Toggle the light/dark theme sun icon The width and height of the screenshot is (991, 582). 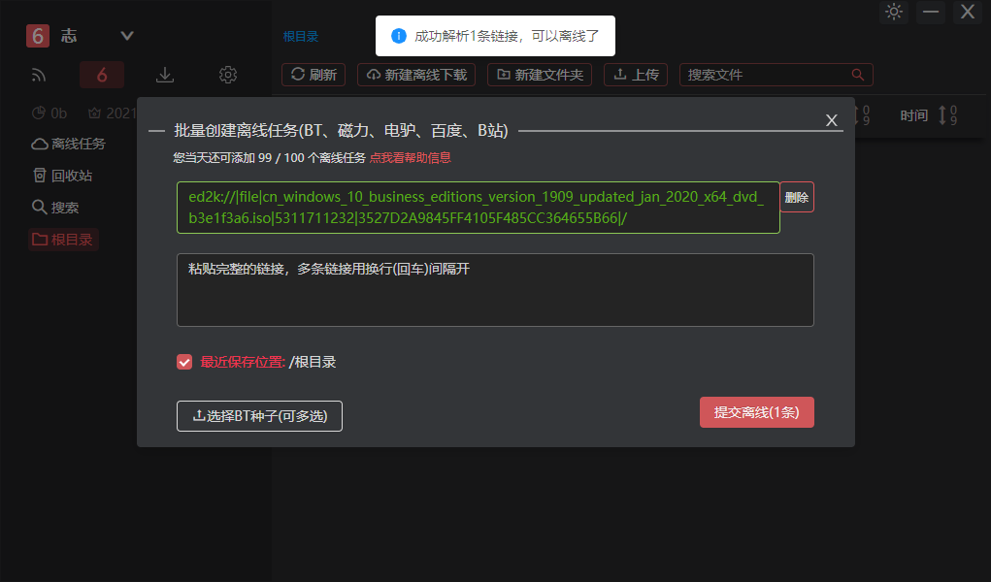(894, 13)
